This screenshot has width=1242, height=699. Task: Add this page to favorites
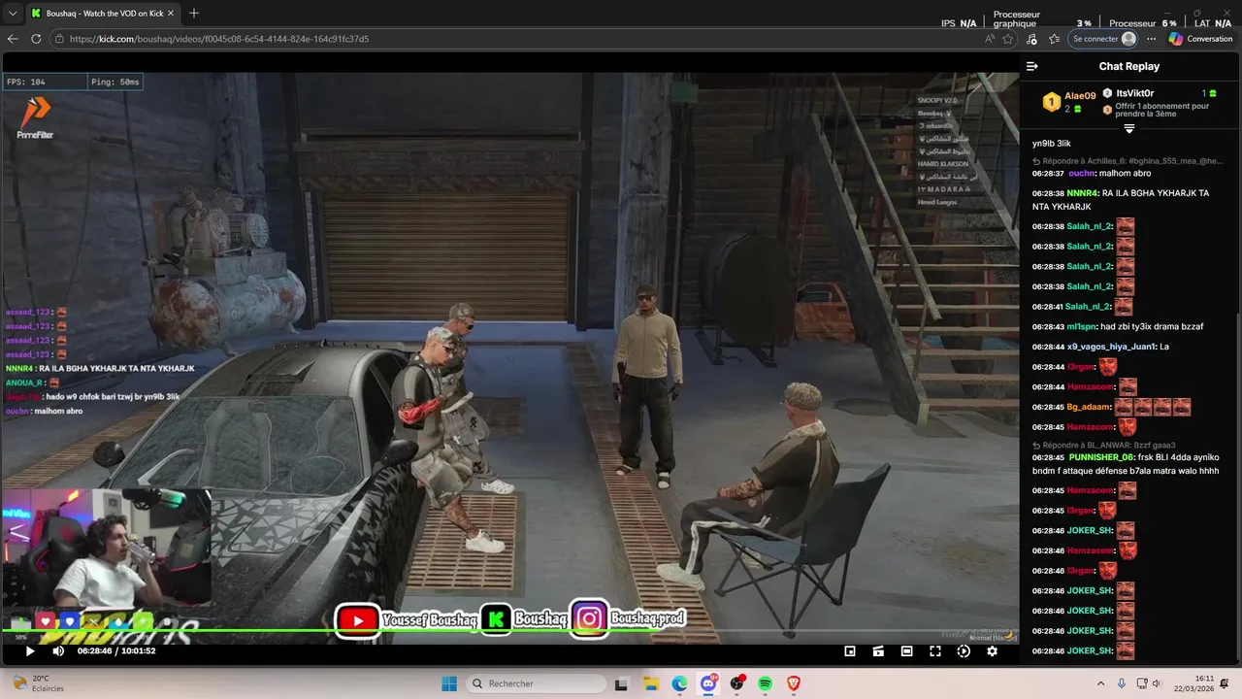click(x=1008, y=39)
